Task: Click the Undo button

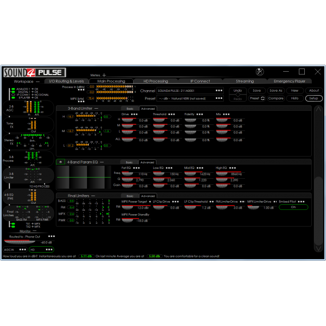Action: 237,91
